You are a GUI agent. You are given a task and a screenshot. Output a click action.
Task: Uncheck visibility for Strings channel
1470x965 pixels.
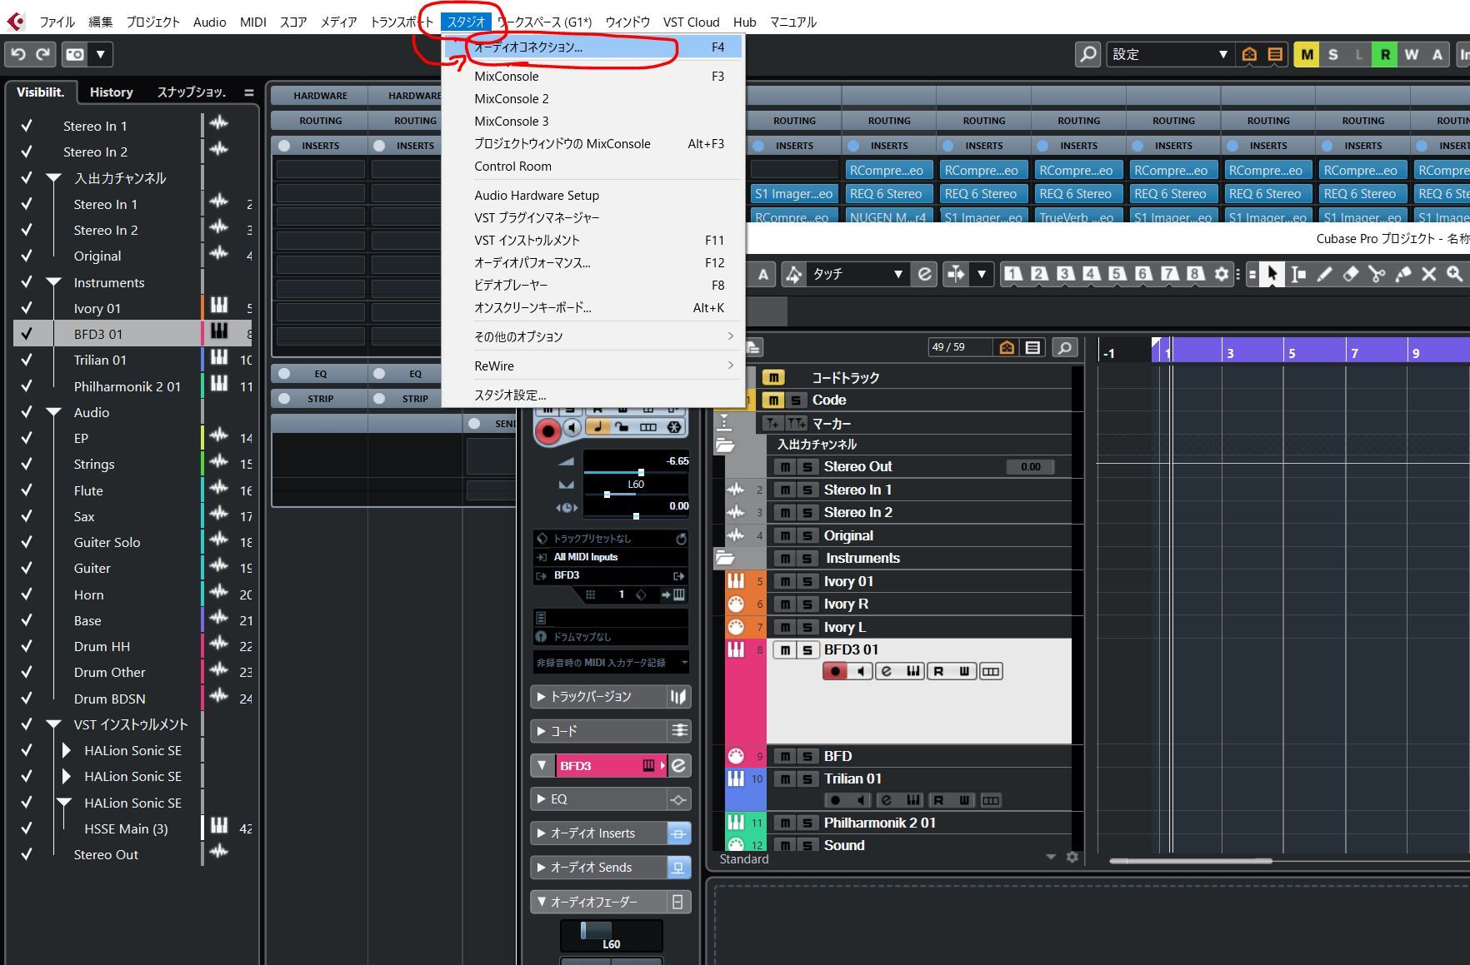click(x=27, y=464)
